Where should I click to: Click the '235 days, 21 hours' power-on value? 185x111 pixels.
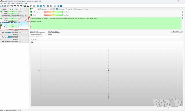click(53, 31)
